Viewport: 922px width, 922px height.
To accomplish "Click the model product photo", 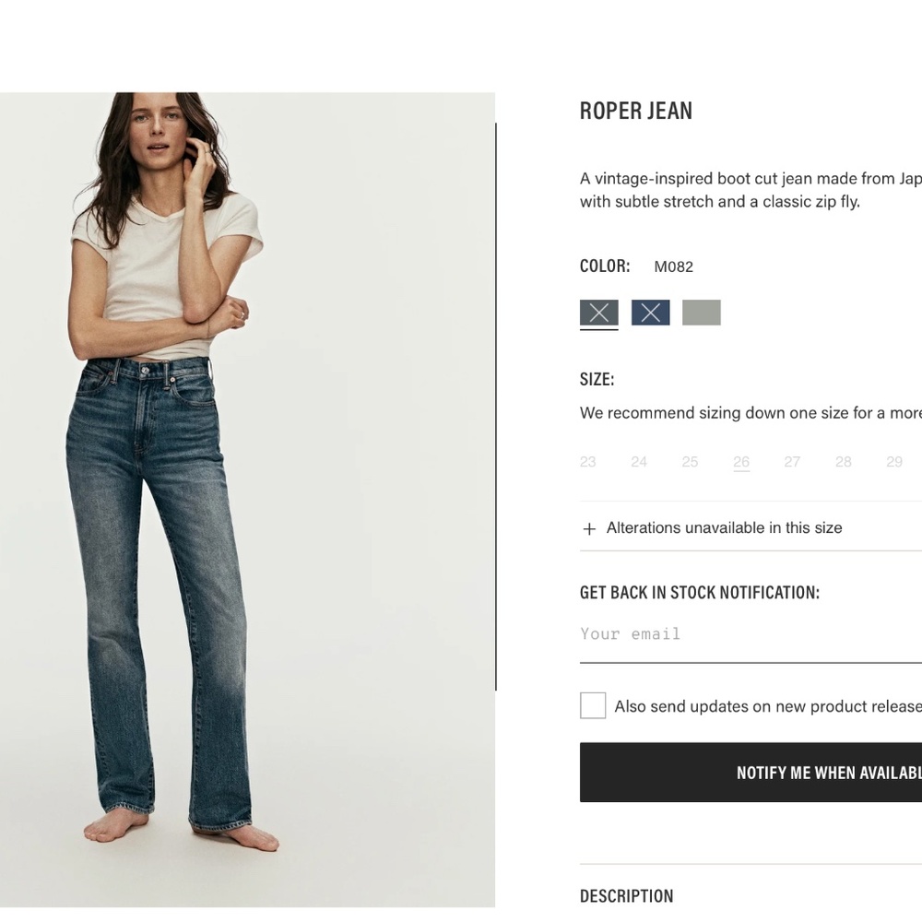I will (247, 500).
